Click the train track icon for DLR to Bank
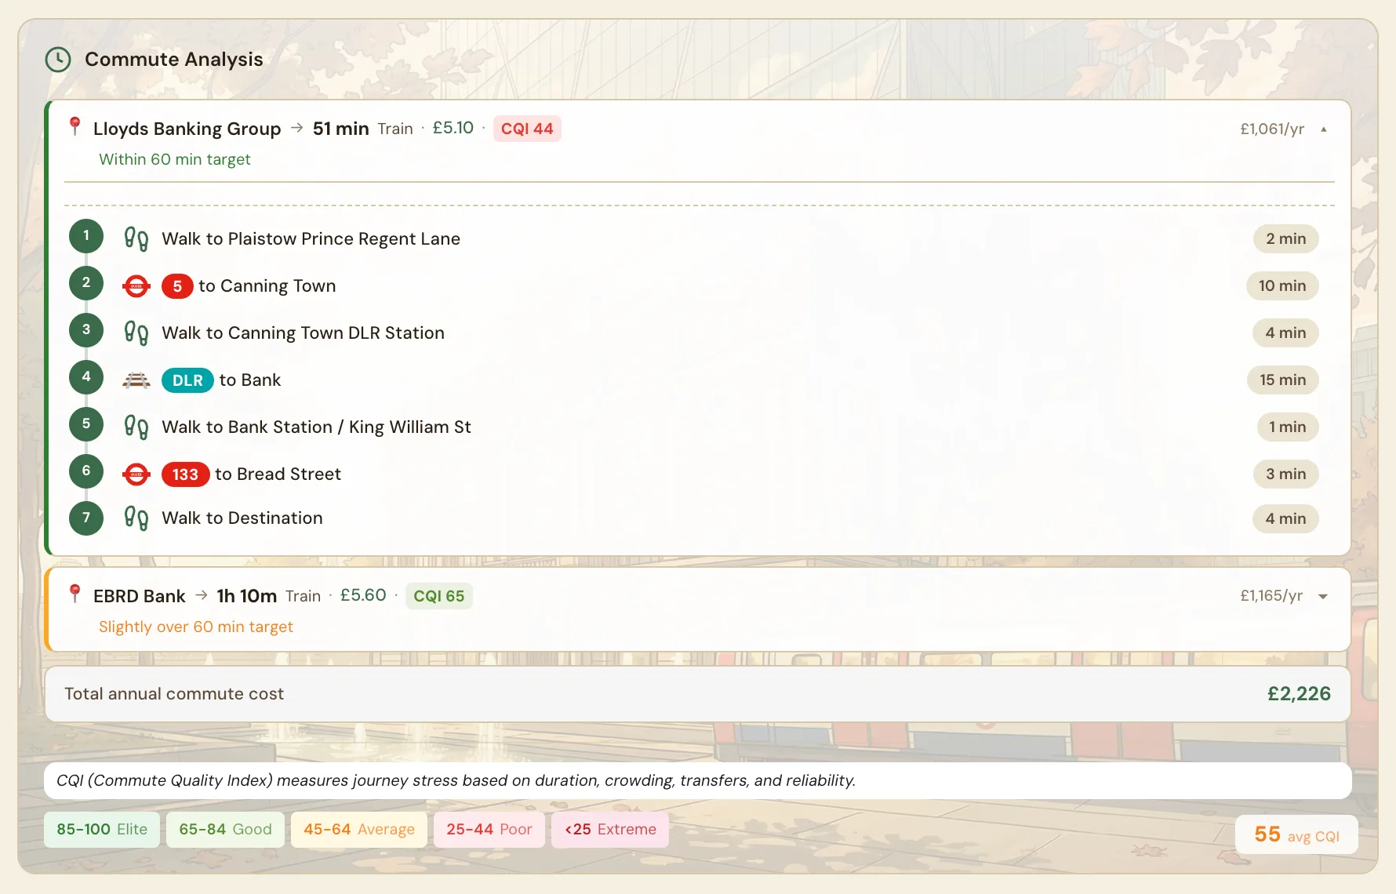 point(136,380)
